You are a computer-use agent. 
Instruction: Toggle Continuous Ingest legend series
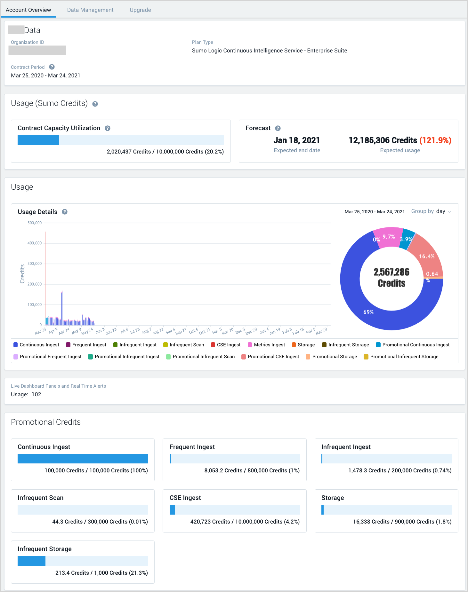(36, 345)
